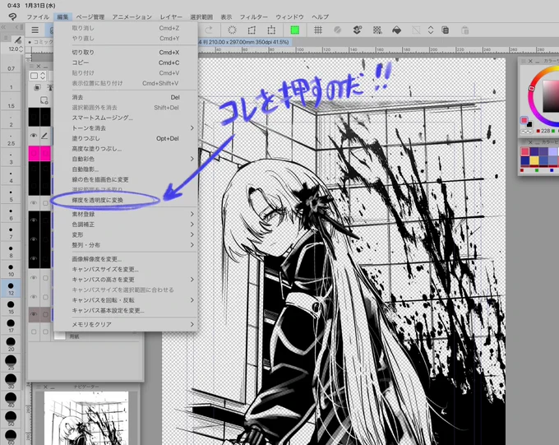Toggle the eye of layer beside キャンバスを回転・反転
The image size is (559, 445).
(34, 297)
